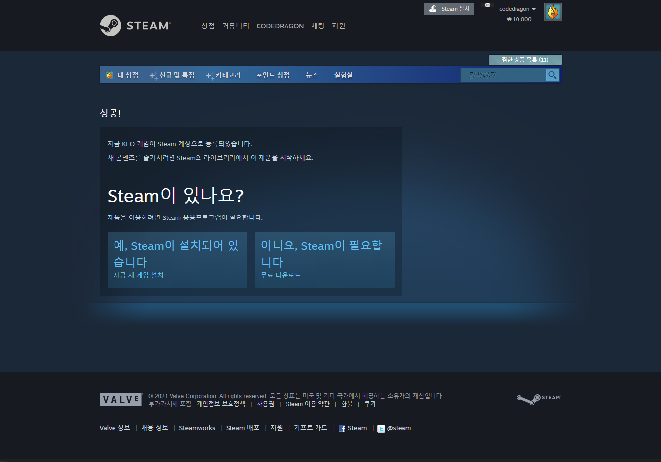661x462 pixels.
Task: Open Steam 이용 약관 link
Action: (x=308, y=404)
